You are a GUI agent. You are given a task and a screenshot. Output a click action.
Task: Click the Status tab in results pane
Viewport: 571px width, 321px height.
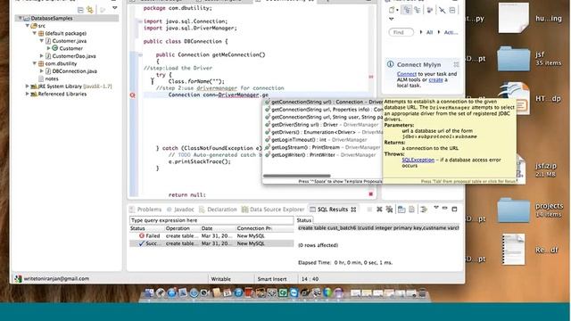coord(303,220)
